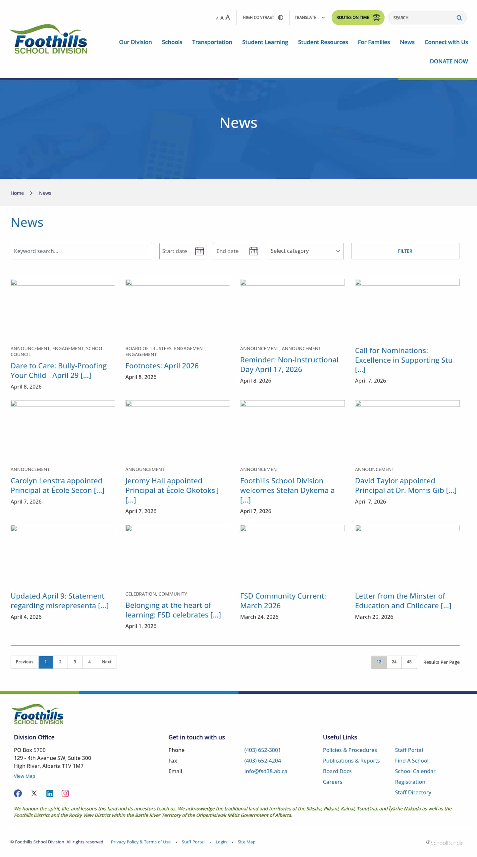
Task: Open Policies & Procedures link
Action: tap(349, 750)
